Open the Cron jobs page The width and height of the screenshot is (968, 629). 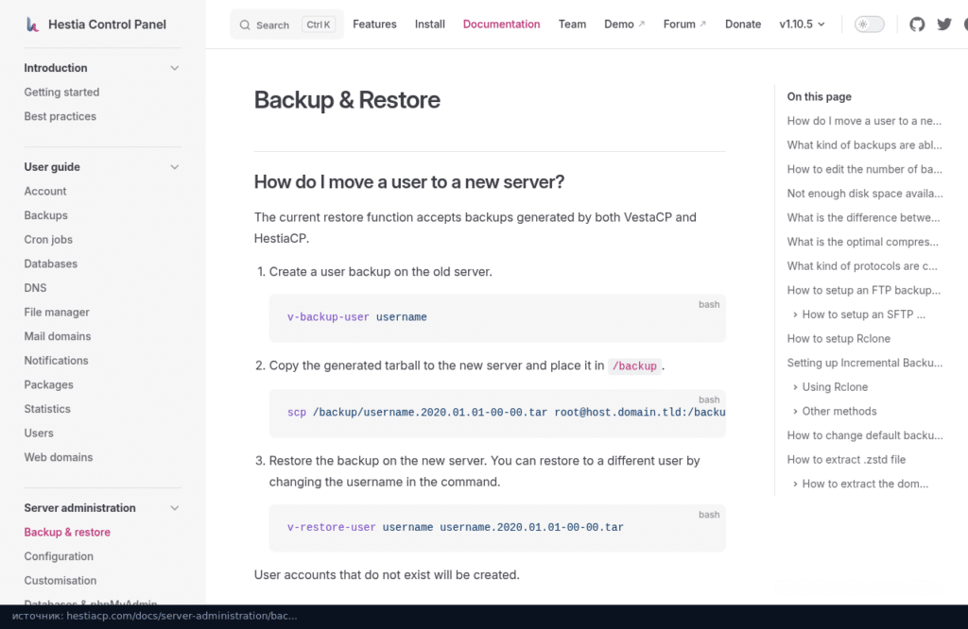pyautogui.click(x=48, y=239)
